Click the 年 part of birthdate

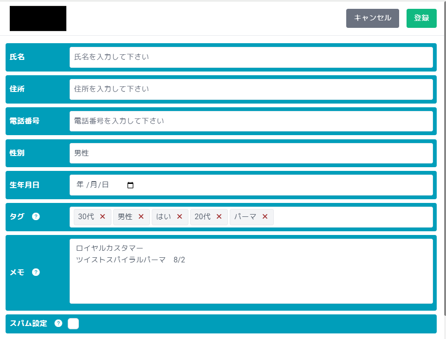coord(80,185)
